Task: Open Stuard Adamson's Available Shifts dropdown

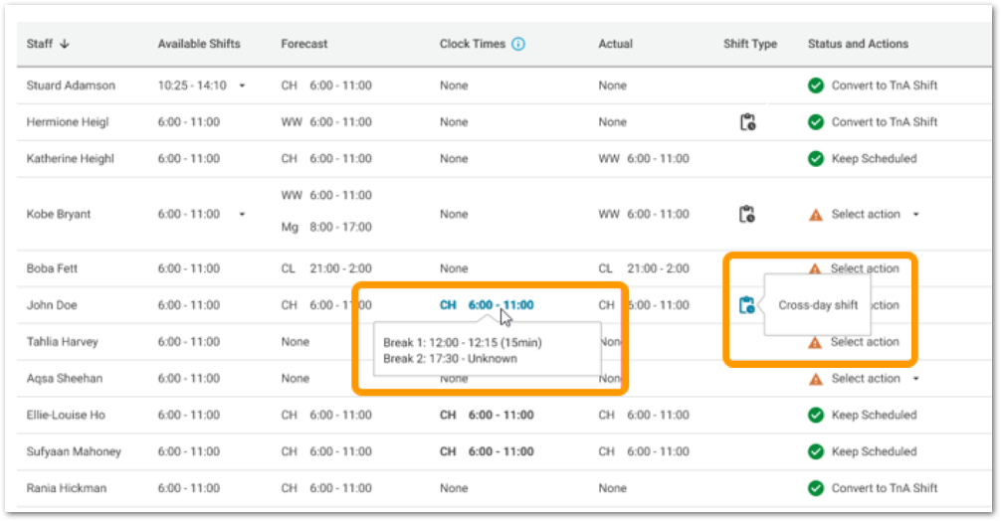Action: 242,86
